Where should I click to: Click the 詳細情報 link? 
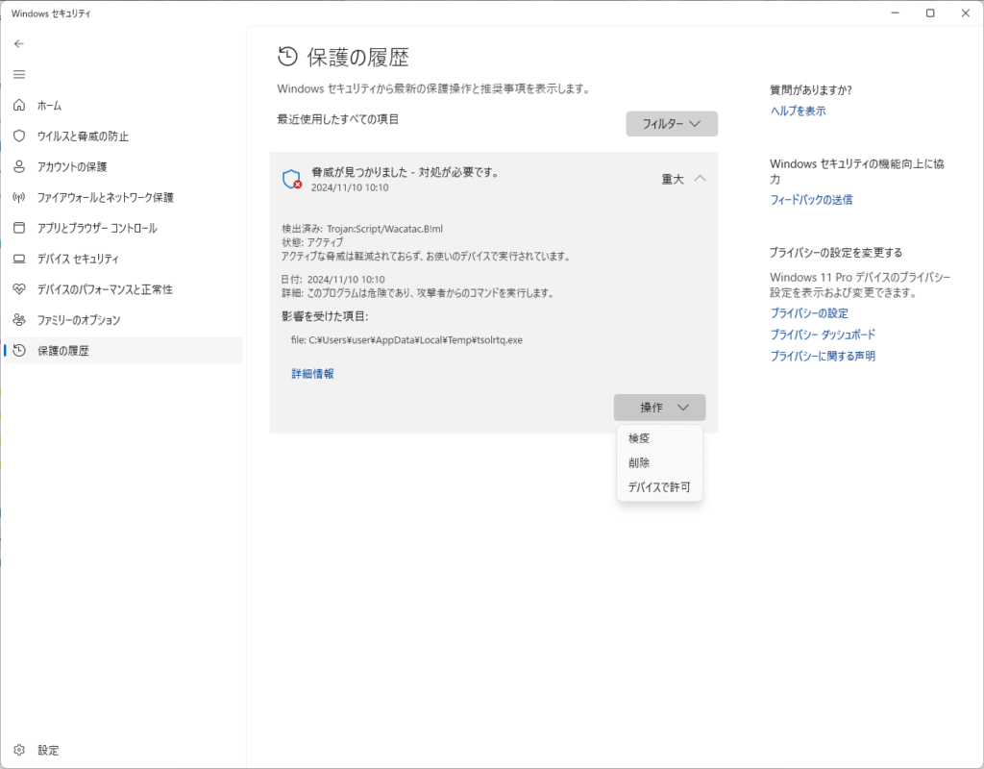pos(312,374)
